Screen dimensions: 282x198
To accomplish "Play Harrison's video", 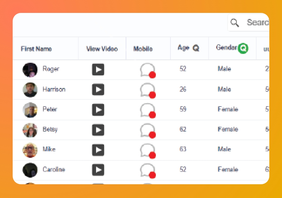I will [x=98, y=90].
